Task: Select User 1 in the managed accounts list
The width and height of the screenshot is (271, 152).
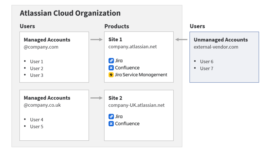Action: pos(37,61)
